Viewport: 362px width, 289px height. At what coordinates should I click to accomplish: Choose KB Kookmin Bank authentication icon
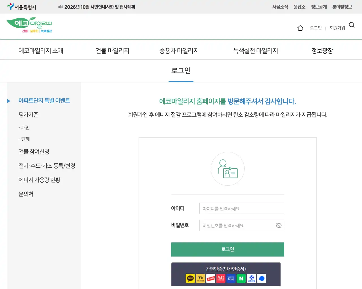pos(201,279)
